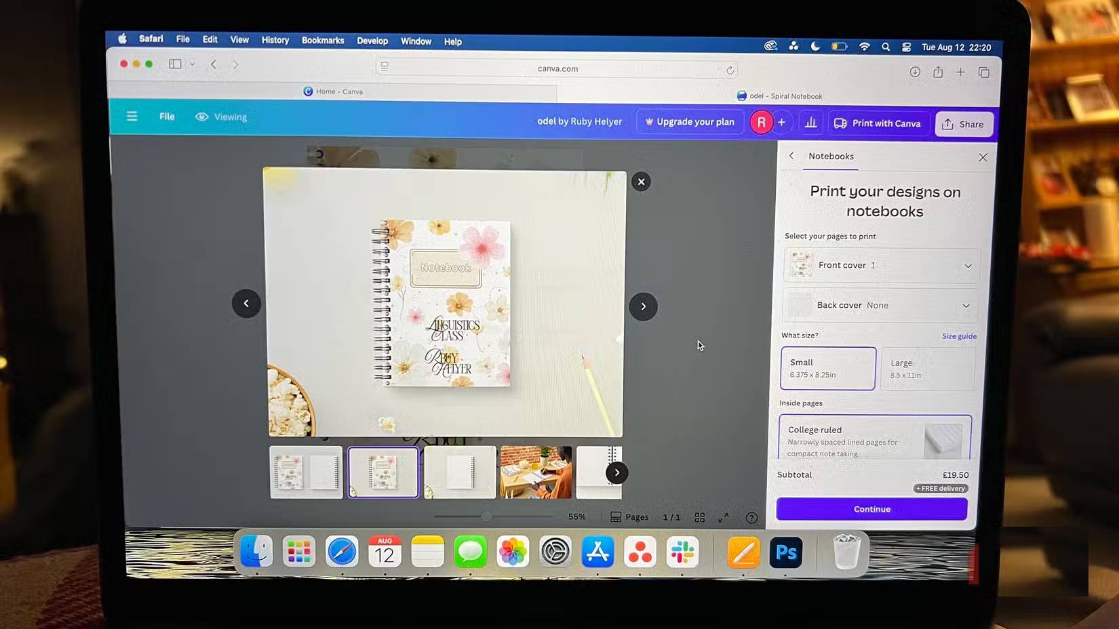Reveal more previews with the filmstrip arrow
1119x629 pixels.
click(616, 472)
